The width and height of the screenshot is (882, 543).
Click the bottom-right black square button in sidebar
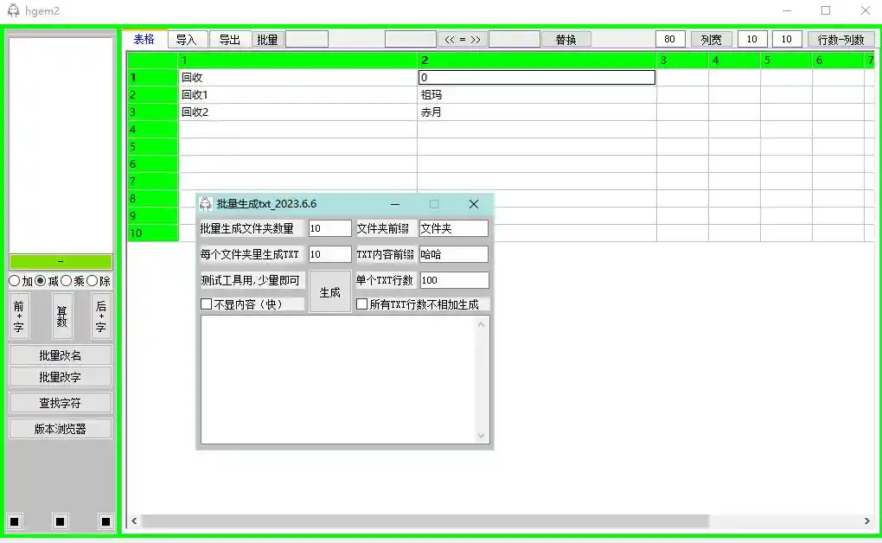(x=105, y=521)
